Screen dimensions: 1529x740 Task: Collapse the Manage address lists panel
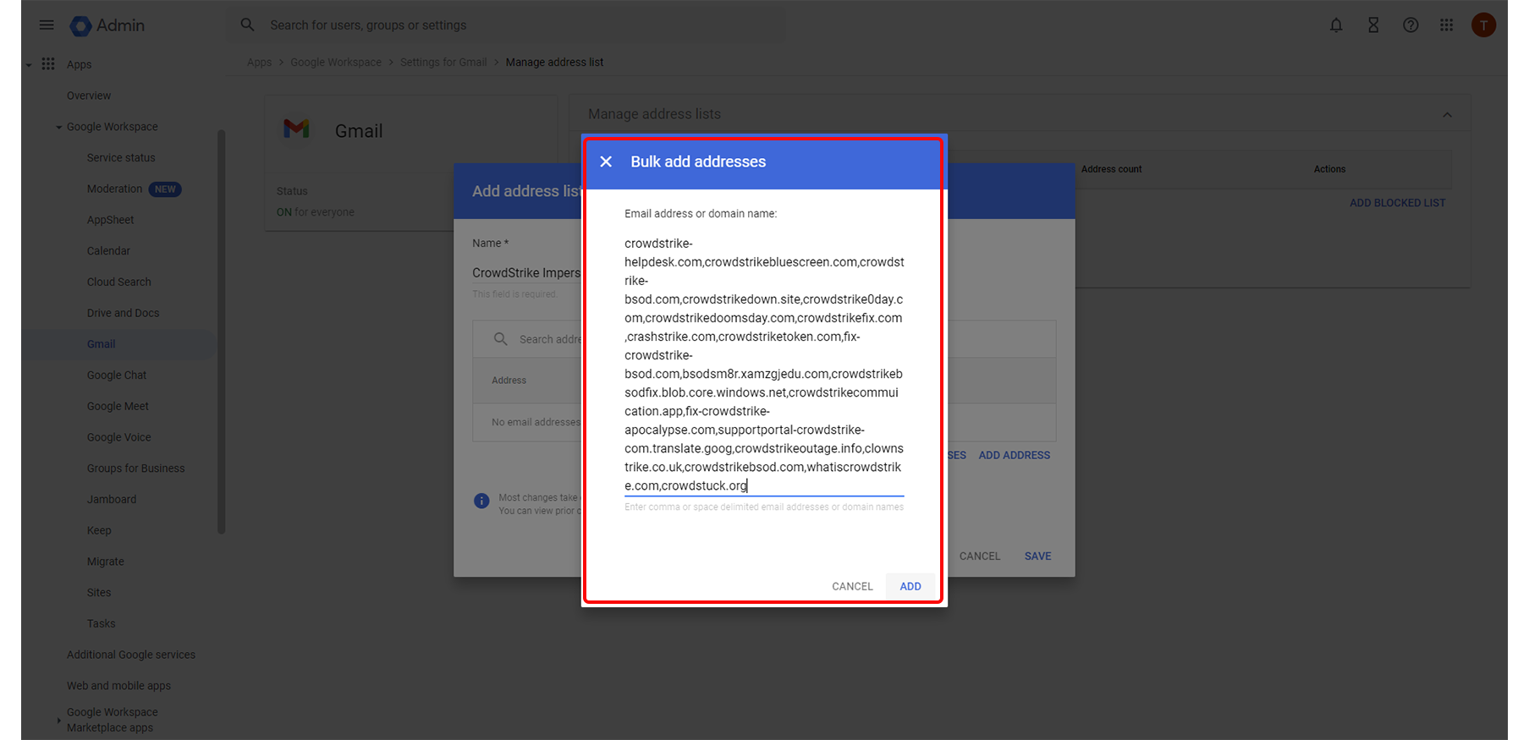pos(1447,115)
